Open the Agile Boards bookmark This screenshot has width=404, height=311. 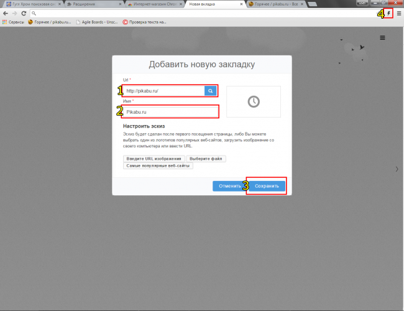pyautogui.click(x=97, y=22)
